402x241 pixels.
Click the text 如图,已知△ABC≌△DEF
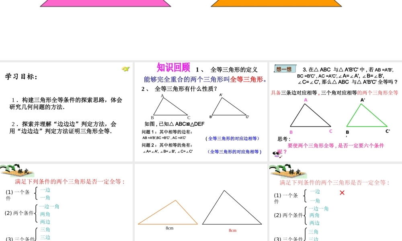[x=174, y=124]
